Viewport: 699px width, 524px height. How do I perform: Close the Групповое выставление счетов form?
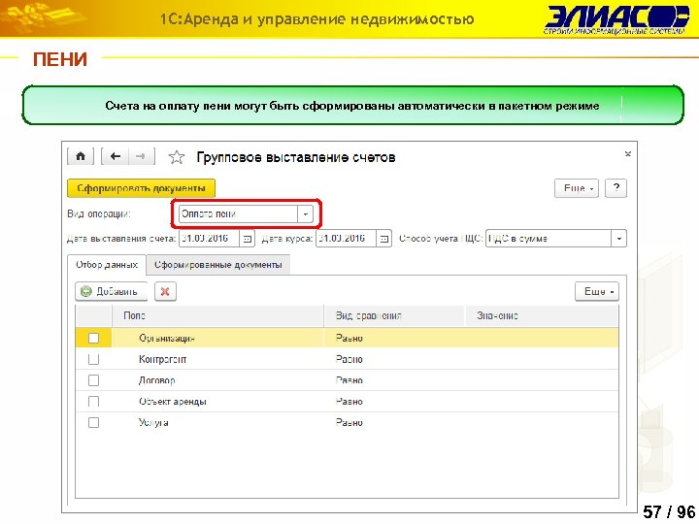[x=628, y=154]
